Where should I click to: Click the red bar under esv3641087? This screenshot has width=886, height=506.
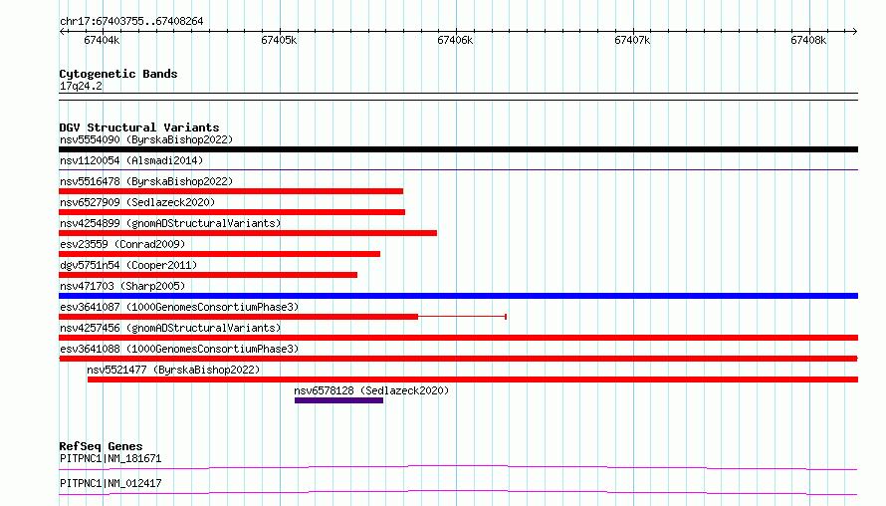coord(239,317)
